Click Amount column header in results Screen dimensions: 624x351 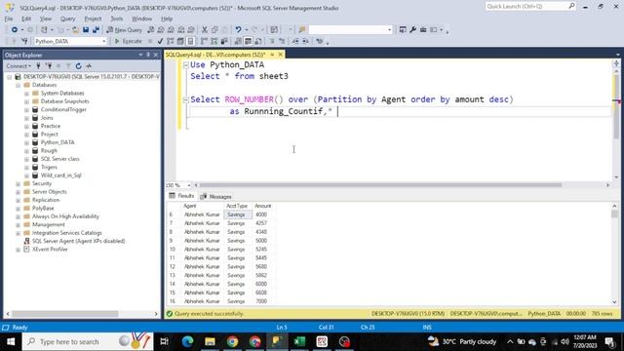click(x=262, y=206)
